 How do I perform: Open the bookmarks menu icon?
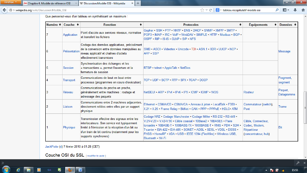pyautogui.click(x=286, y=10)
